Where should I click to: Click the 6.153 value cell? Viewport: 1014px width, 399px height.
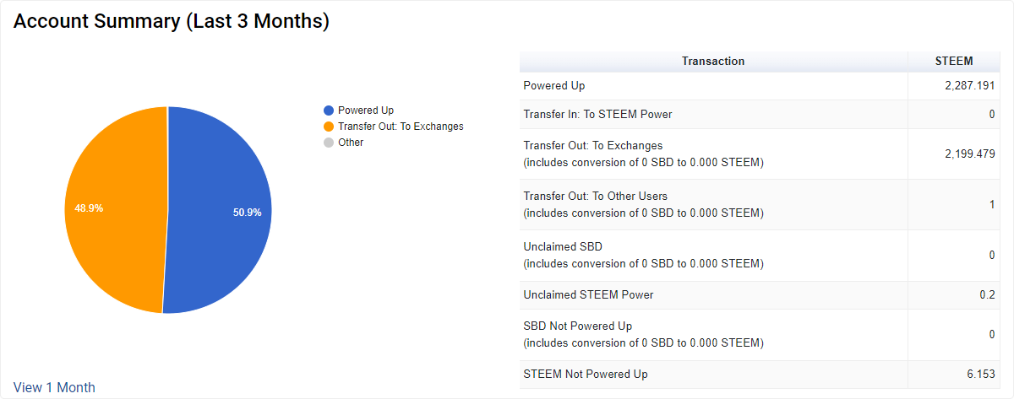pyautogui.click(x=980, y=375)
